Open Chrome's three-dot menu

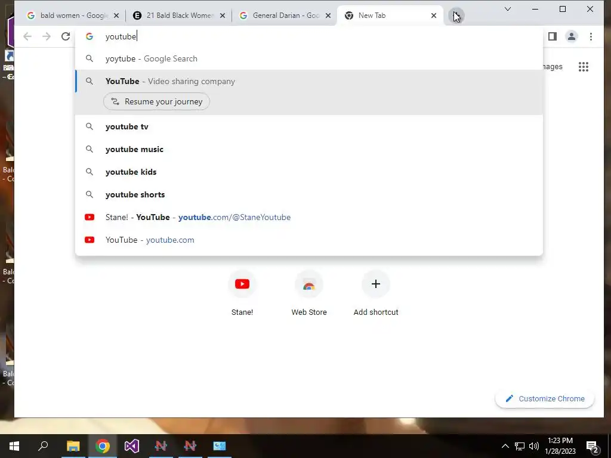pyautogui.click(x=591, y=36)
